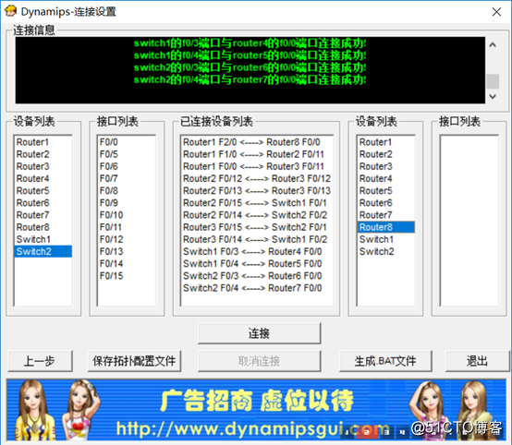The height and width of the screenshot is (445, 512).
Task: Select Router4 in the left device list
Action: 43,178
